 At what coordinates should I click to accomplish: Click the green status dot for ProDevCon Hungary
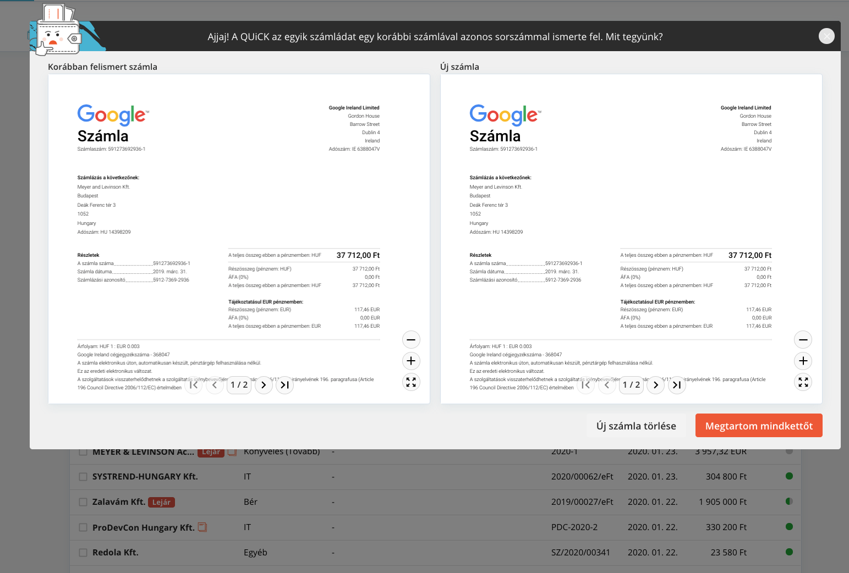pyautogui.click(x=789, y=526)
